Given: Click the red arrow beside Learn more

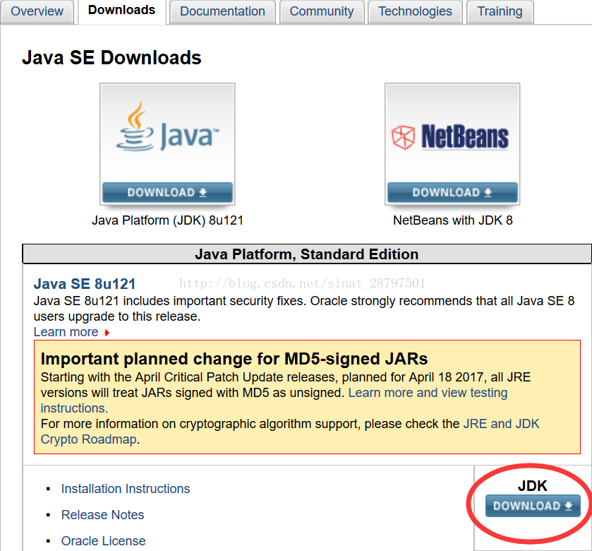Looking at the screenshot, I should click(x=107, y=333).
